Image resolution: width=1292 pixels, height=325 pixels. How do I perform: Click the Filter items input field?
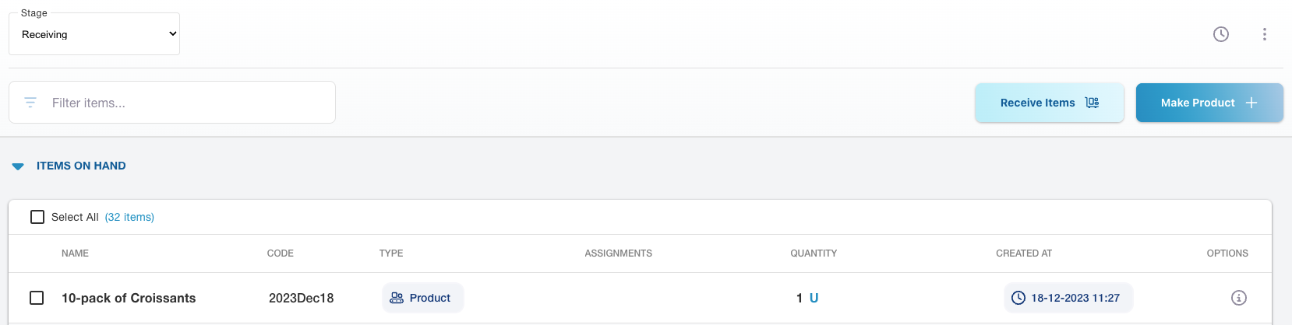coord(187,103)
